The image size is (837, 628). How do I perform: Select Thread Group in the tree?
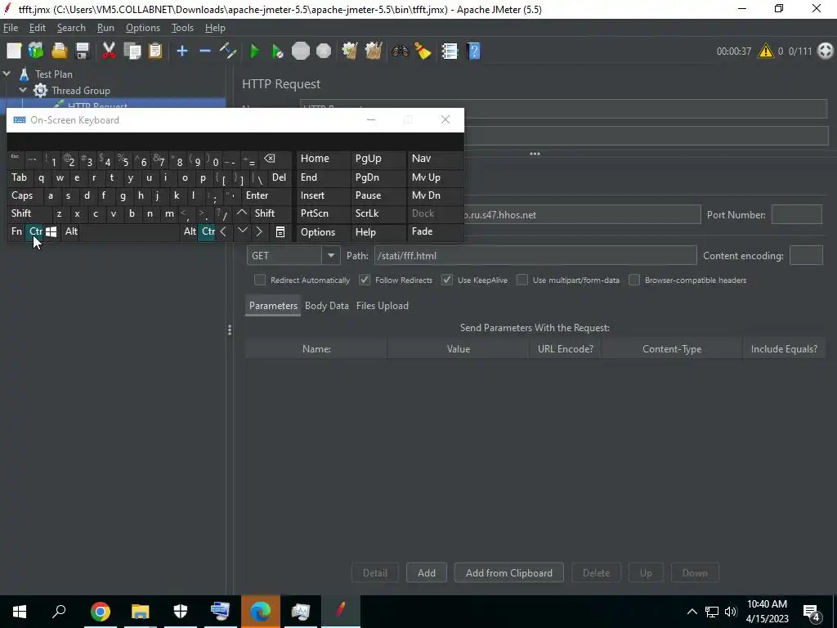[81, 91]
